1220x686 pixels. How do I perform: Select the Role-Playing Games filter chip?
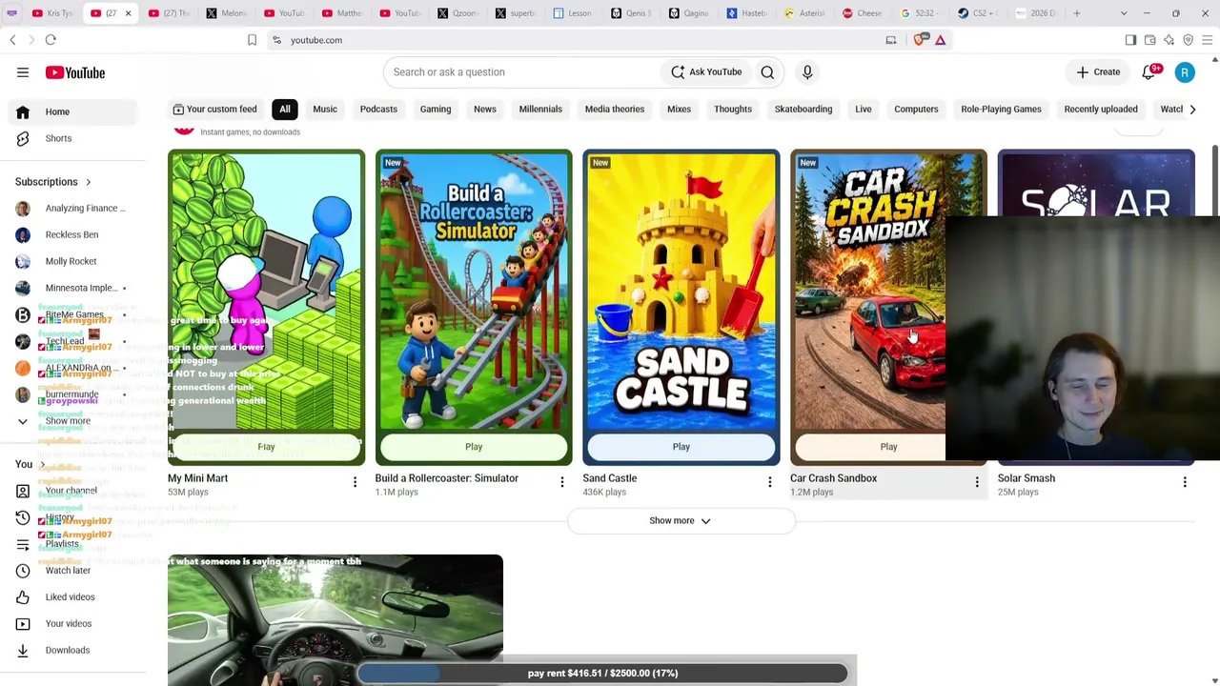(x=1001, y=110)
